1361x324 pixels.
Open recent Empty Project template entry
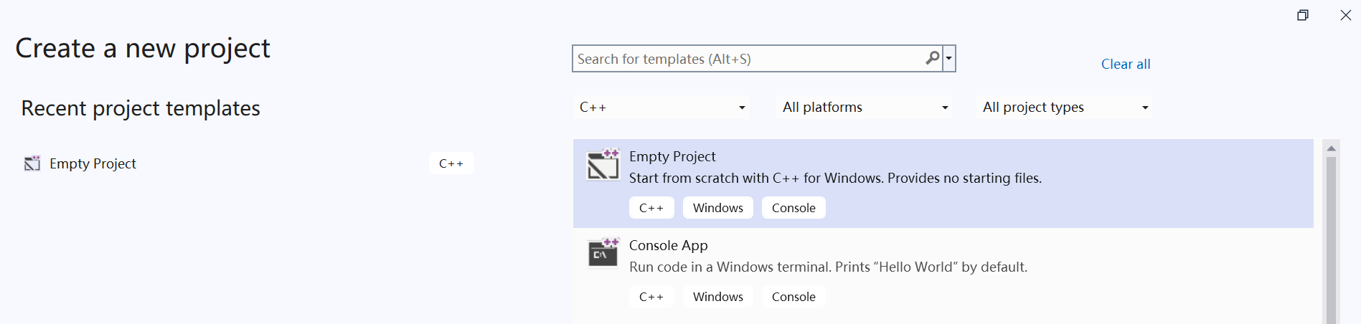tap(93, 163)
